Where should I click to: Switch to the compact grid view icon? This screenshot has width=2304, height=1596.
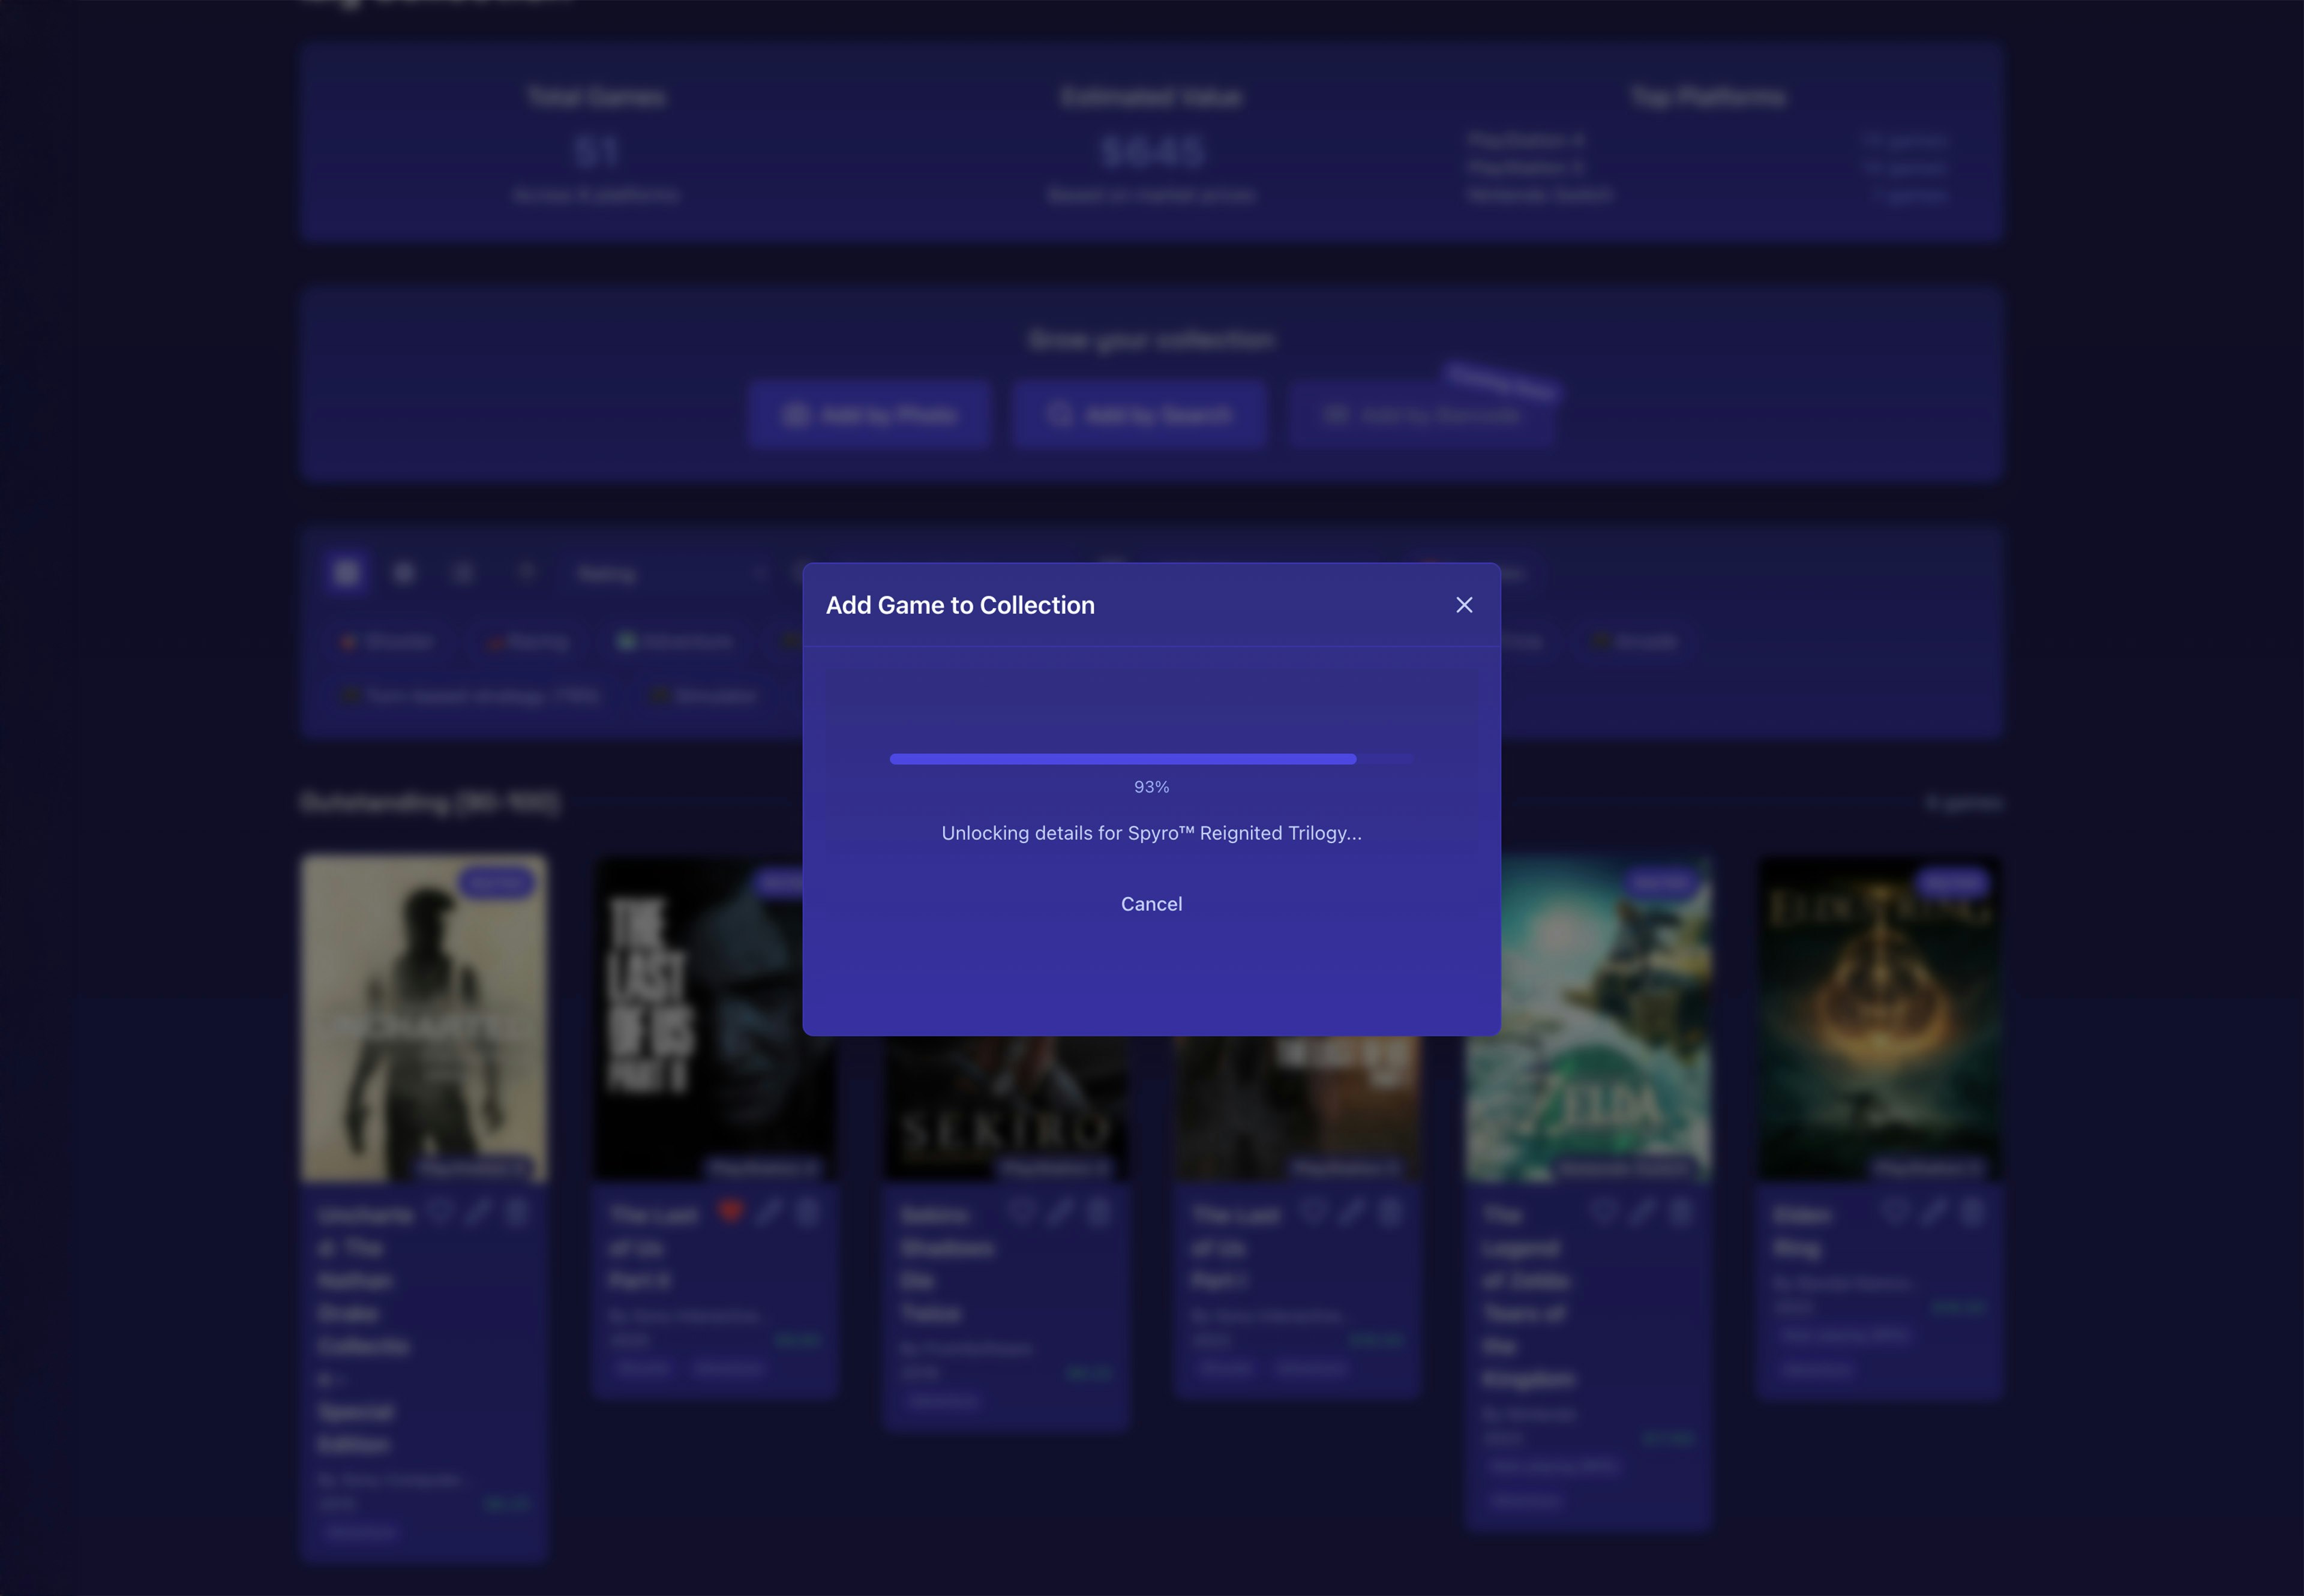coord(404,573)
